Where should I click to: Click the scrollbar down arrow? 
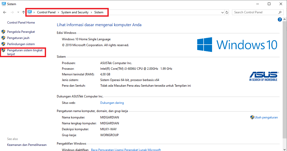coord(284,149)
